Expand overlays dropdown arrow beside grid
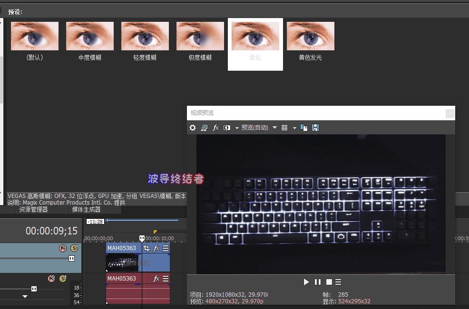Screen dimensions: 469x309 click(294, 128)
